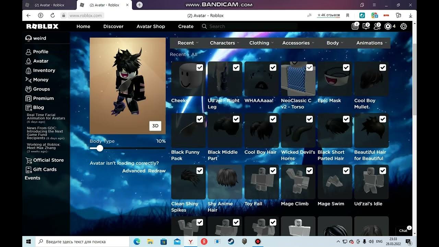Click the Windows taskbar search box
439x247 pixels.
[x=82, y=242]
